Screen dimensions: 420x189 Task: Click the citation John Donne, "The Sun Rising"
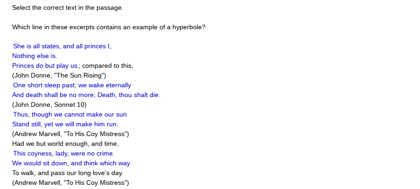click(59, 76)
